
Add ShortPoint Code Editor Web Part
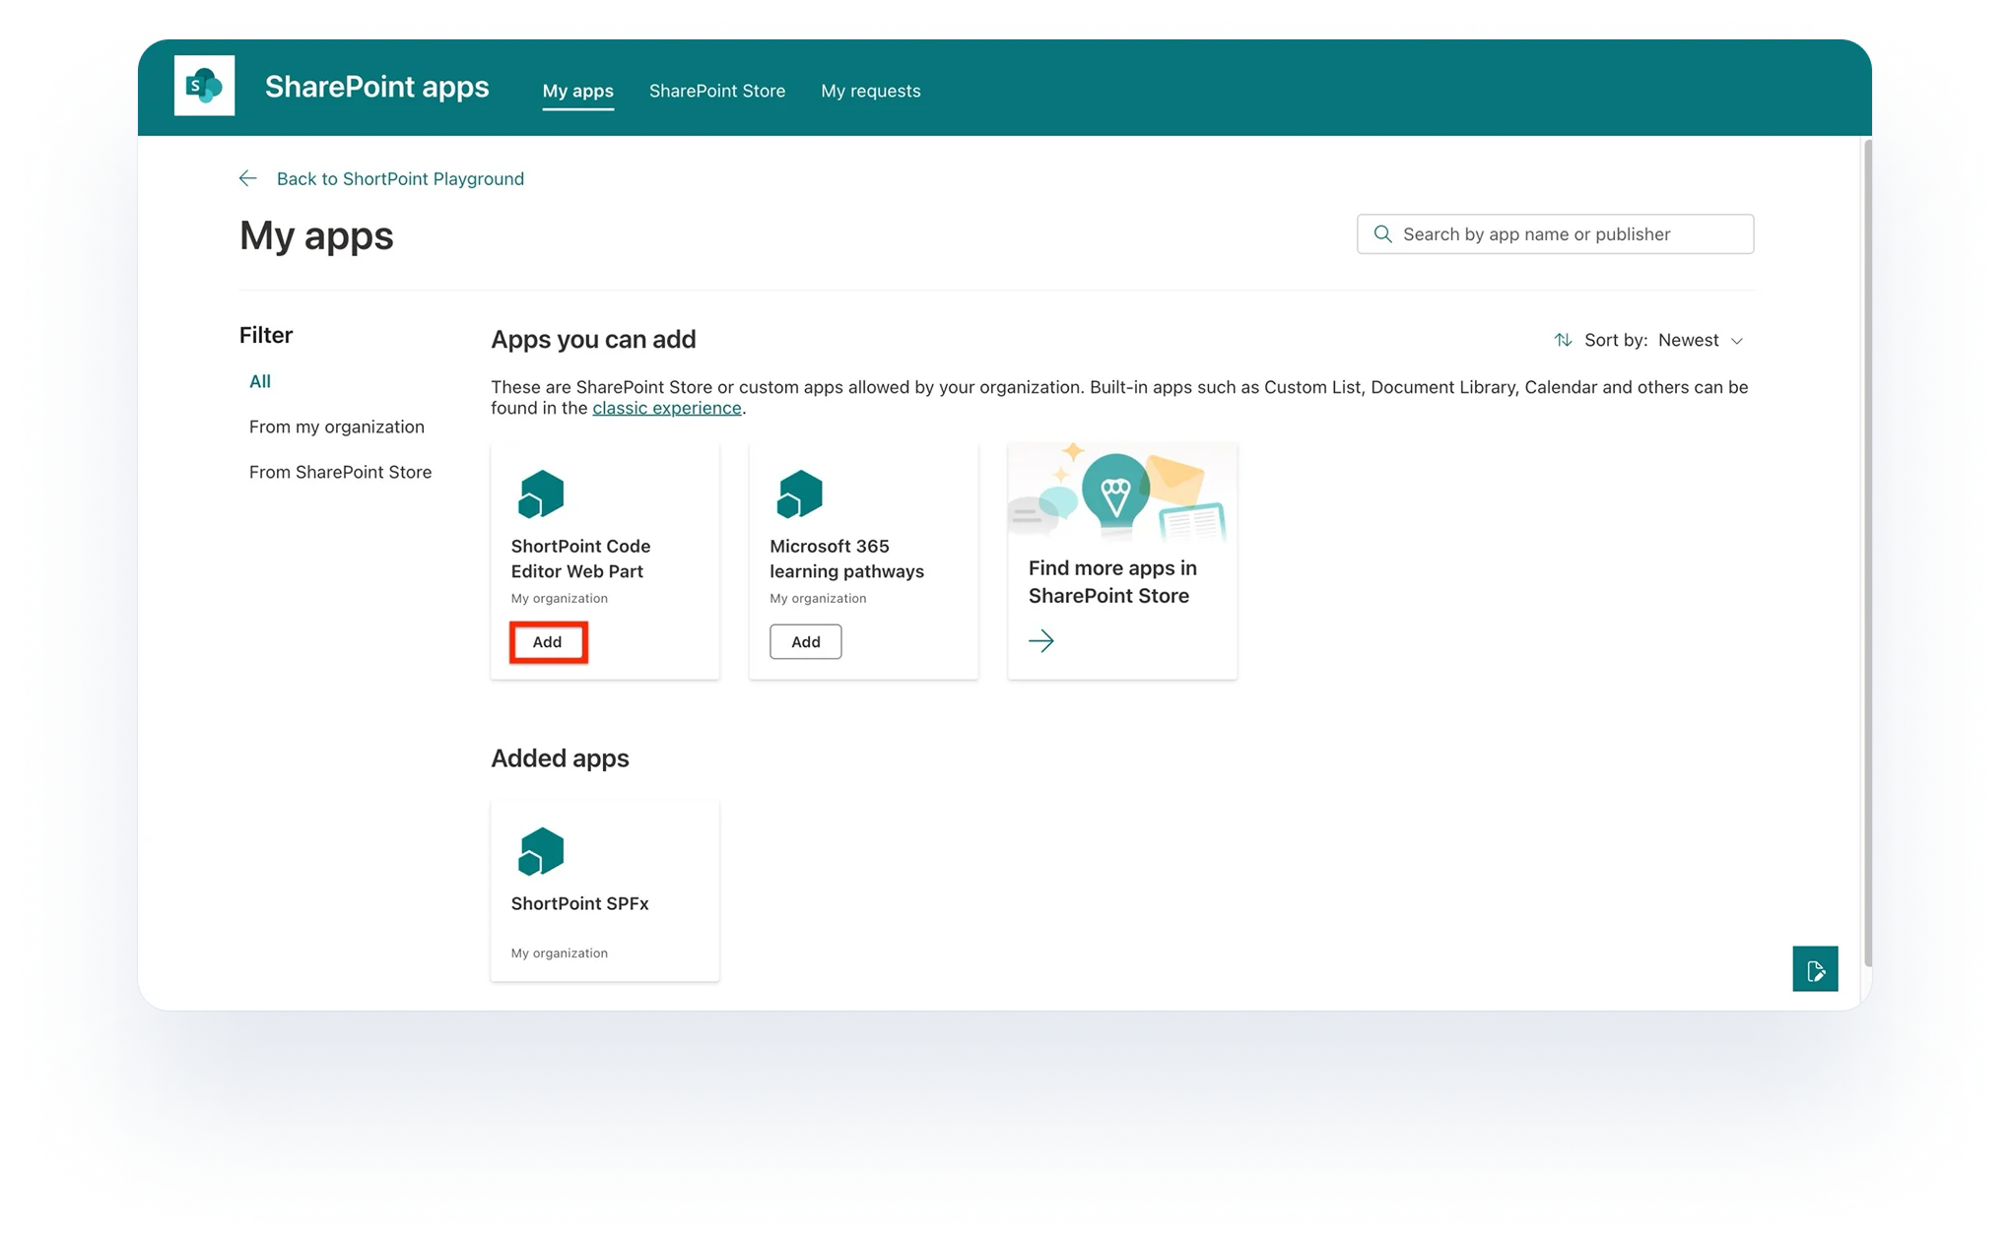click(x=548, y=642)
